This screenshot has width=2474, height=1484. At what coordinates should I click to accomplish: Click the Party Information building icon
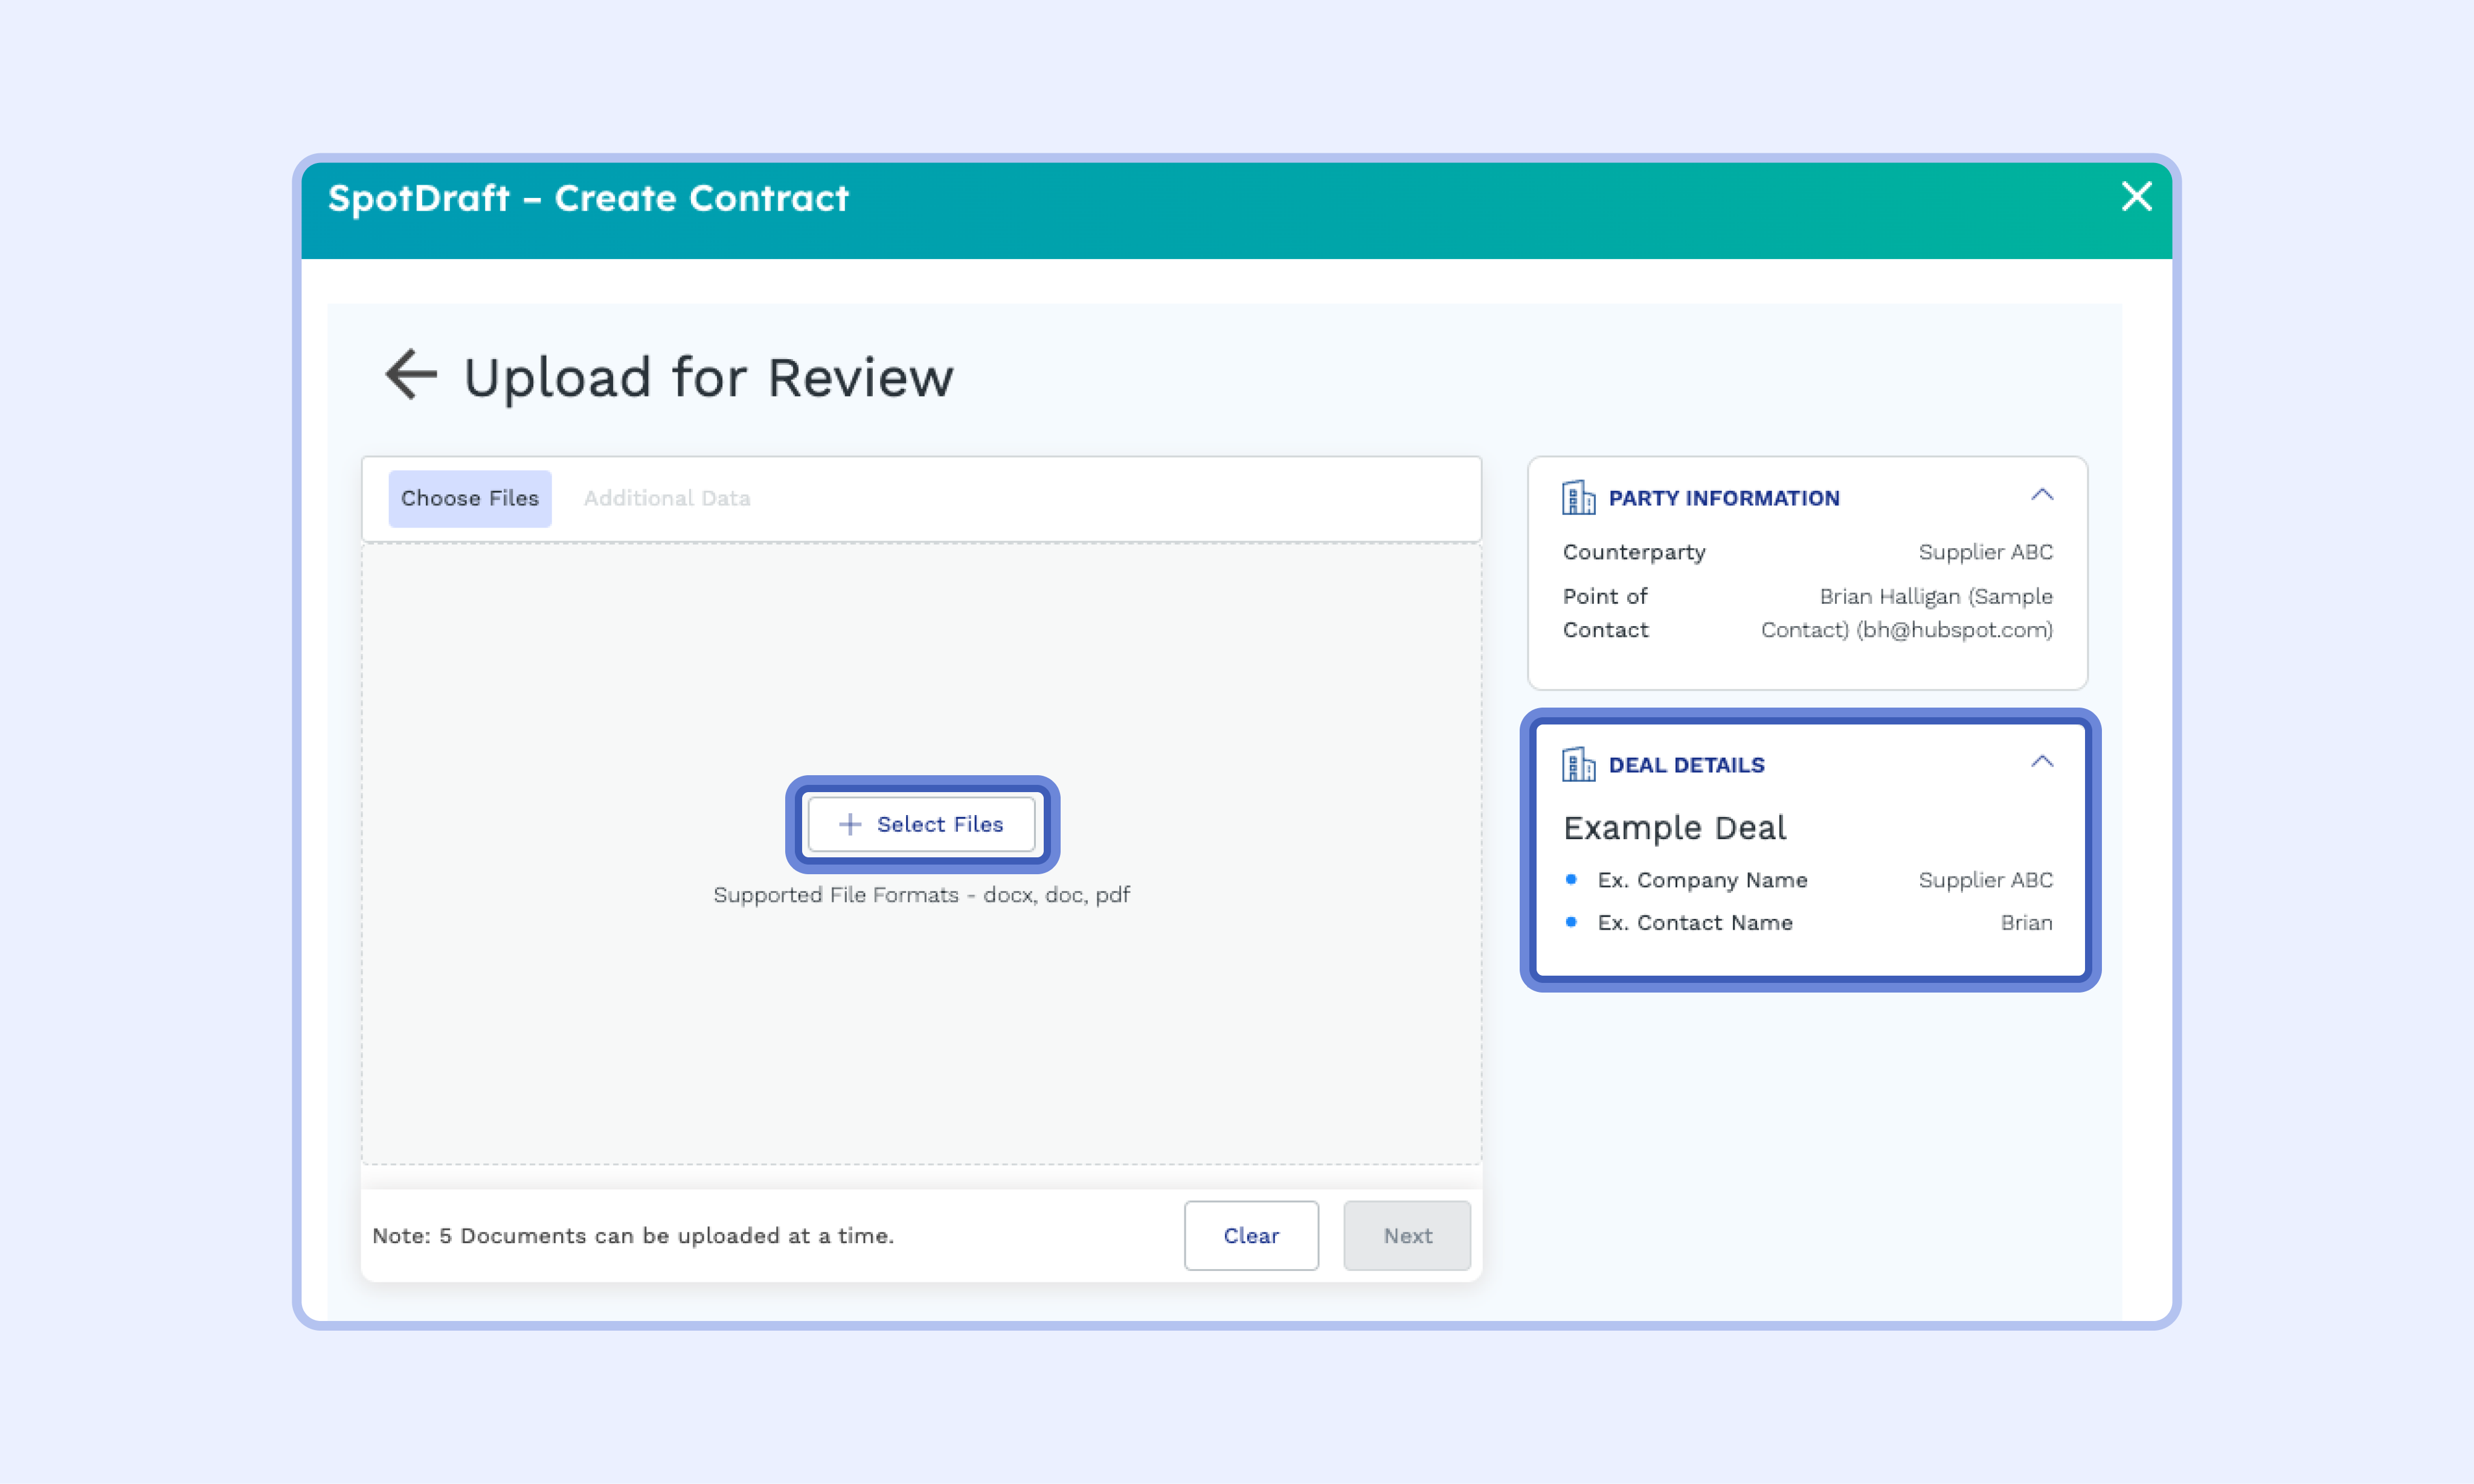pos(1578,497)
